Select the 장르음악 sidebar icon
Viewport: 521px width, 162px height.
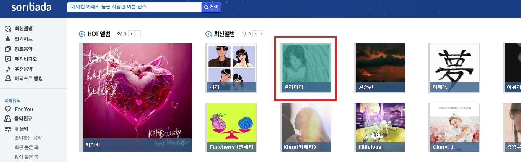pyautogui.click(x=7, y=49)
